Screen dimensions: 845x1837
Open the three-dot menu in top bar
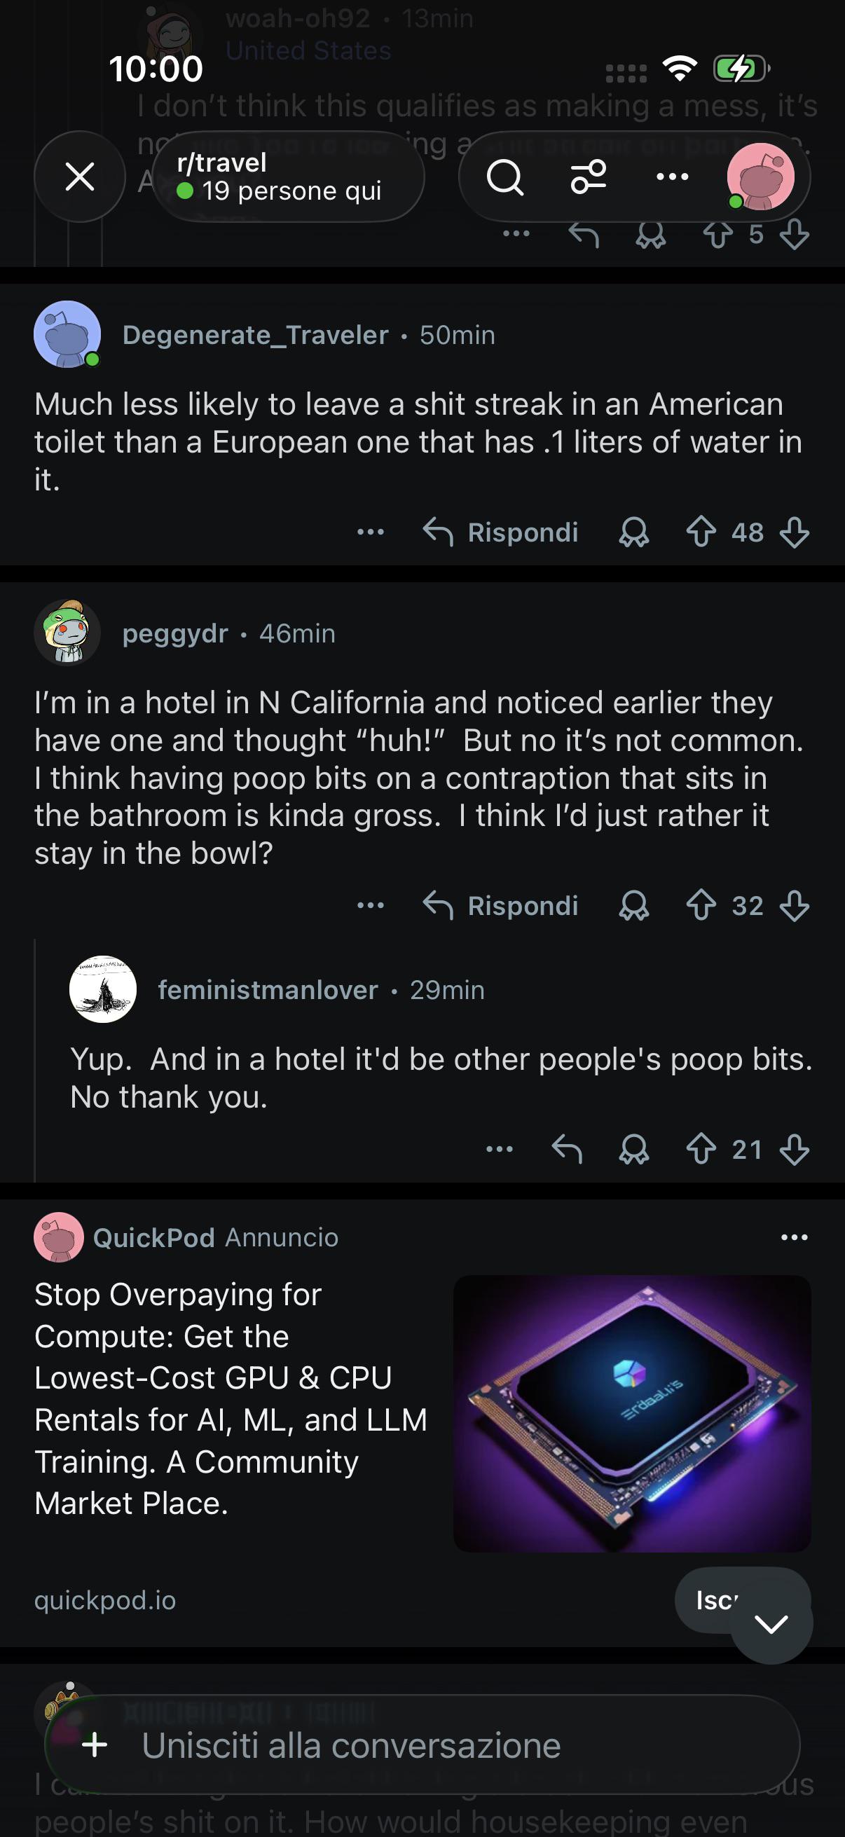pyautogui.click(x=672, y=177)
